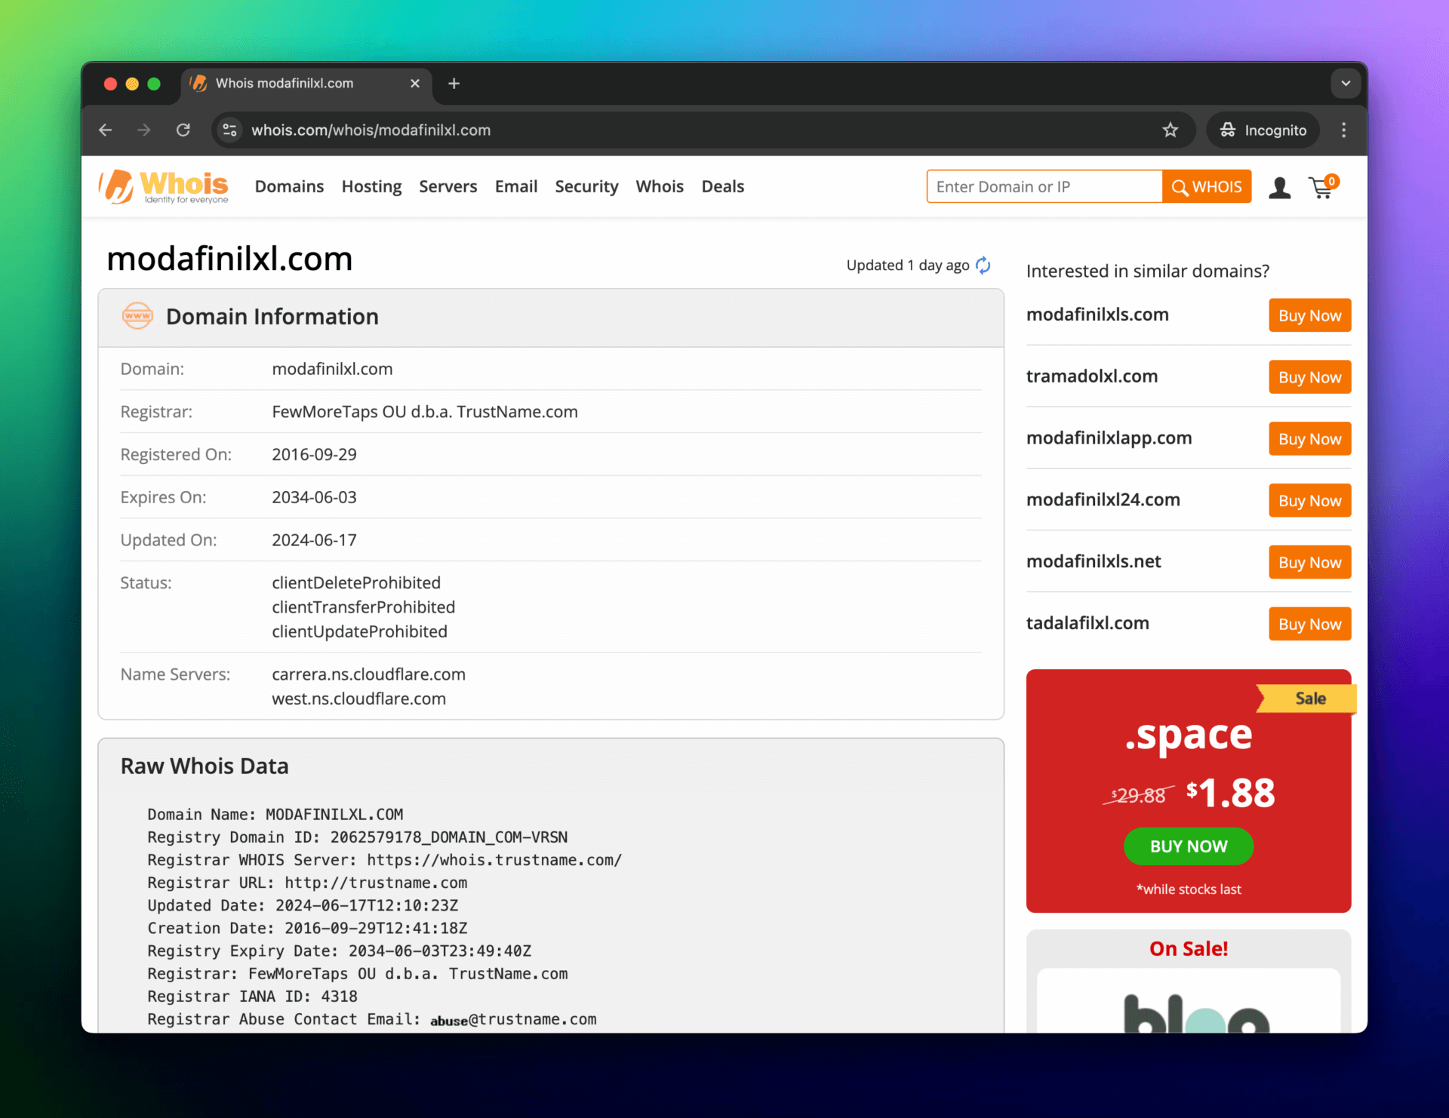Close the Whois modafinilxl.com tab
Viewport: 1449px width, 1118px height.
(414, 84)
